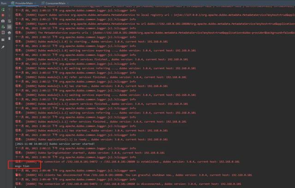This screenshot has height=188, width=295.
Task: Click 'Dubbo application[1.1] is ready' line
Action: (91, 139)
